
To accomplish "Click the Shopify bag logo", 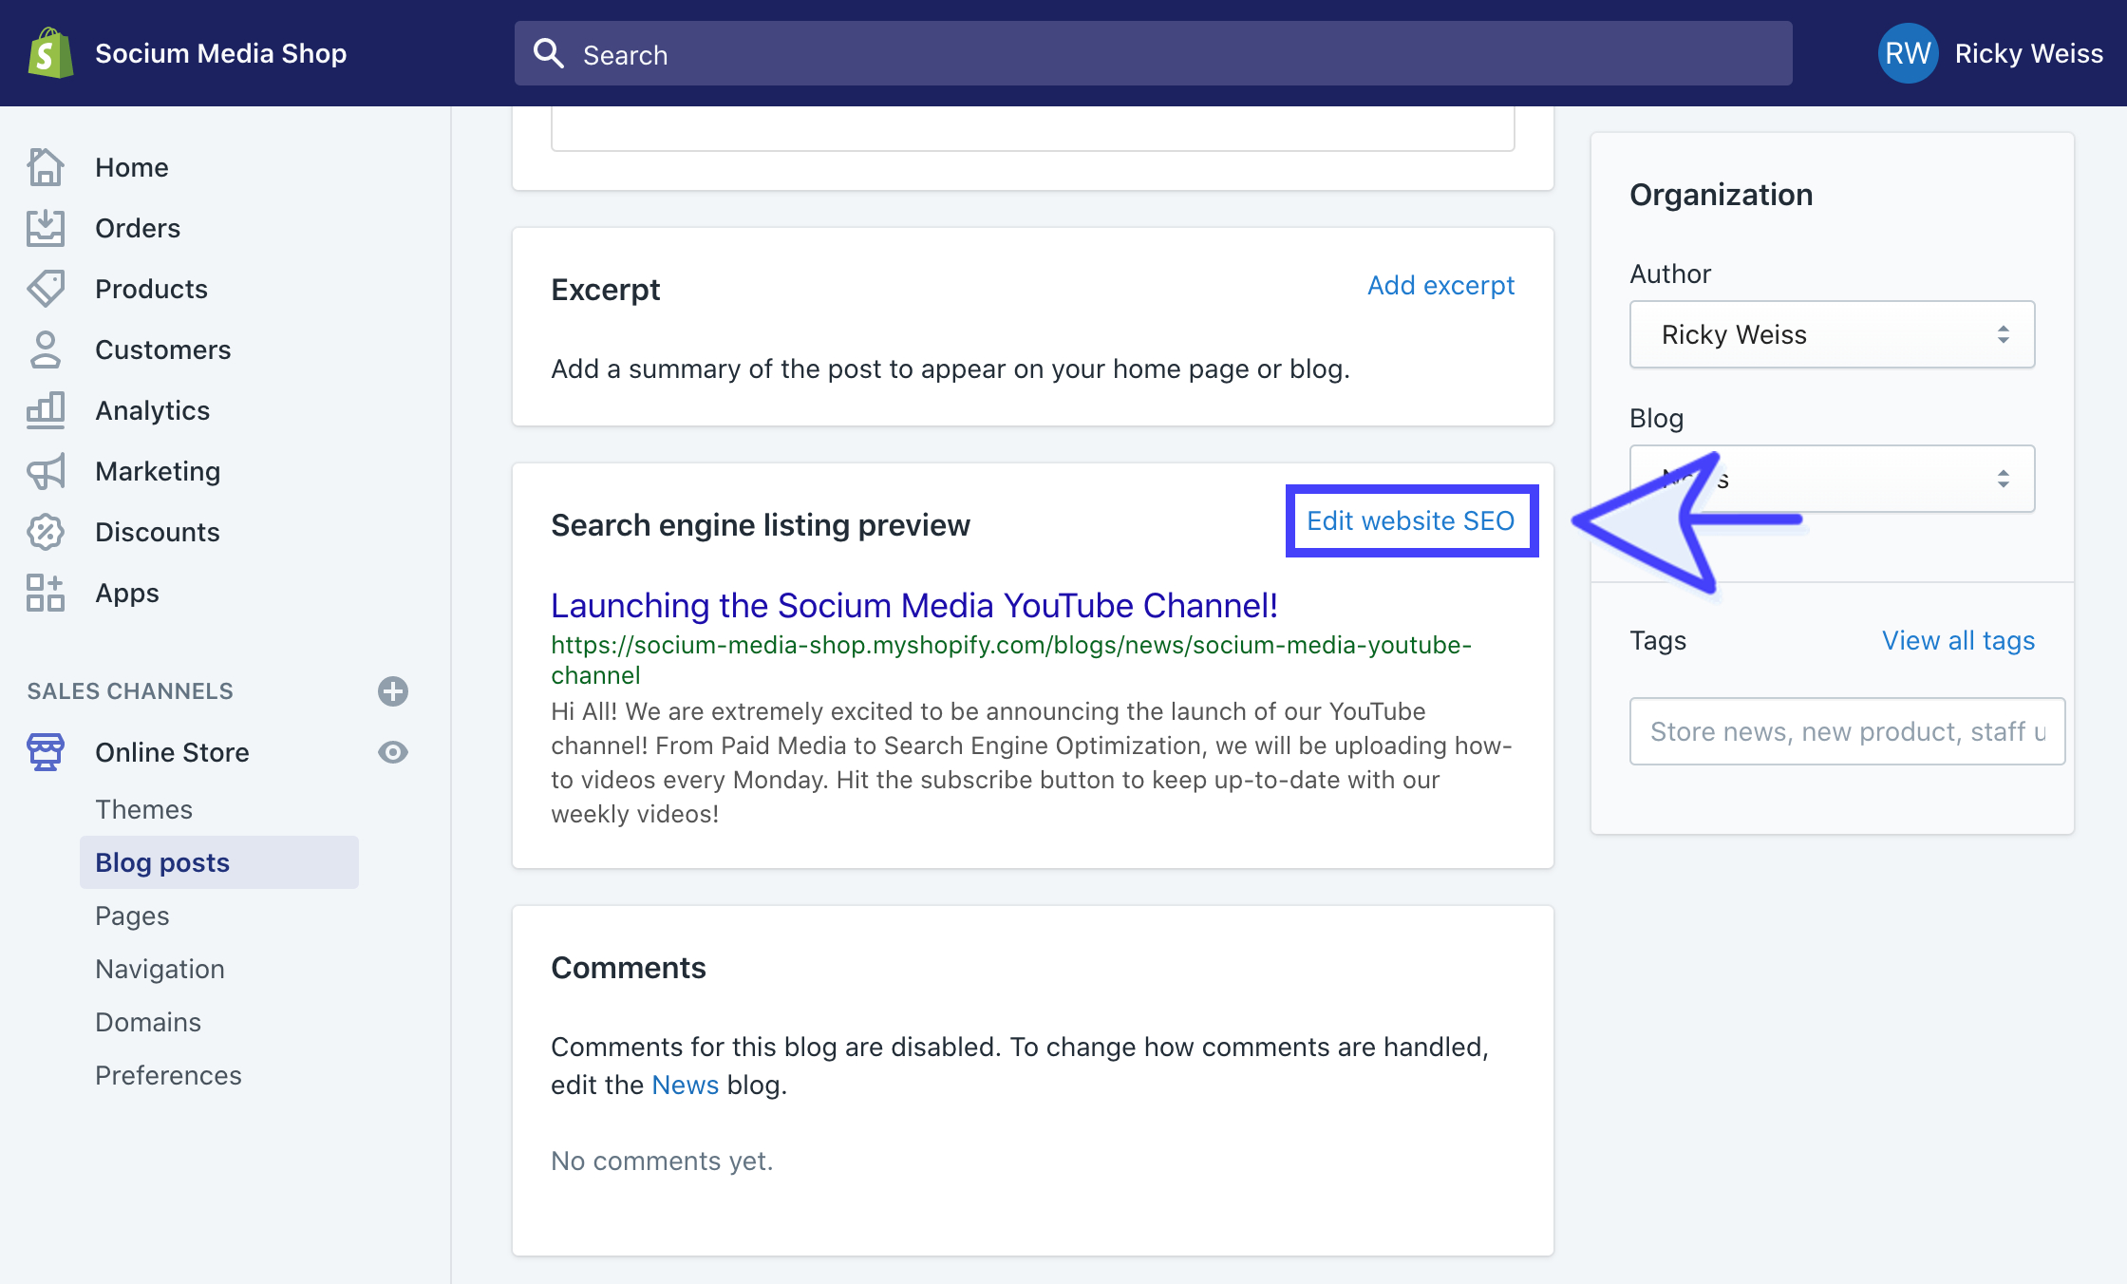I will pyautogui.click(x=50, y=53).
